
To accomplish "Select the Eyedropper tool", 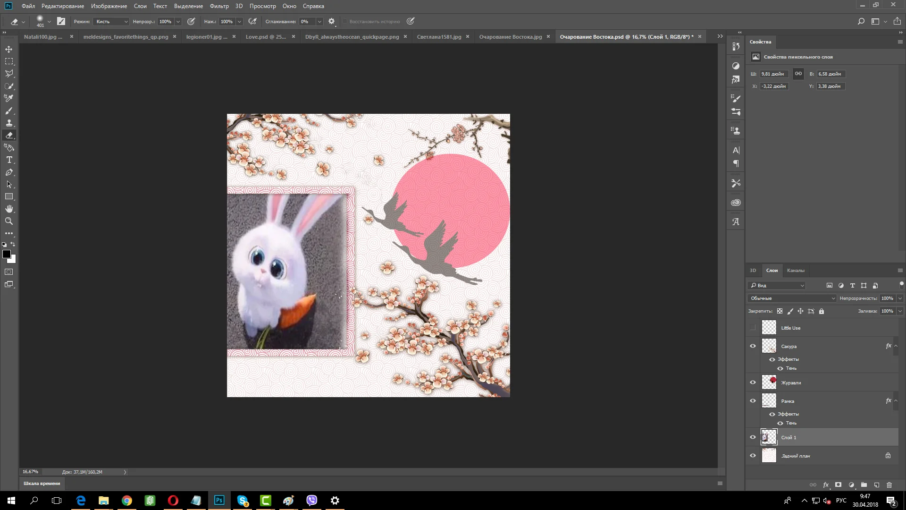I will [x=9, y=98].
